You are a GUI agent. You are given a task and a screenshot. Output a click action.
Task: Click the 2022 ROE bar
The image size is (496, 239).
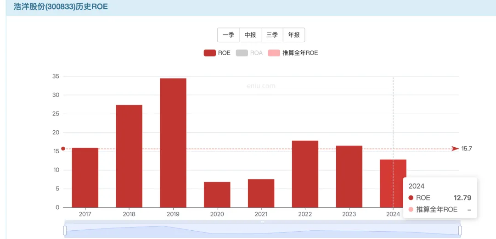coord(305,174)
